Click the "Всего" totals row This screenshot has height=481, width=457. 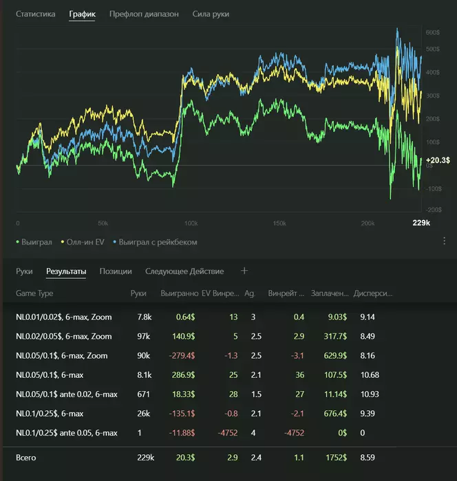26,456
